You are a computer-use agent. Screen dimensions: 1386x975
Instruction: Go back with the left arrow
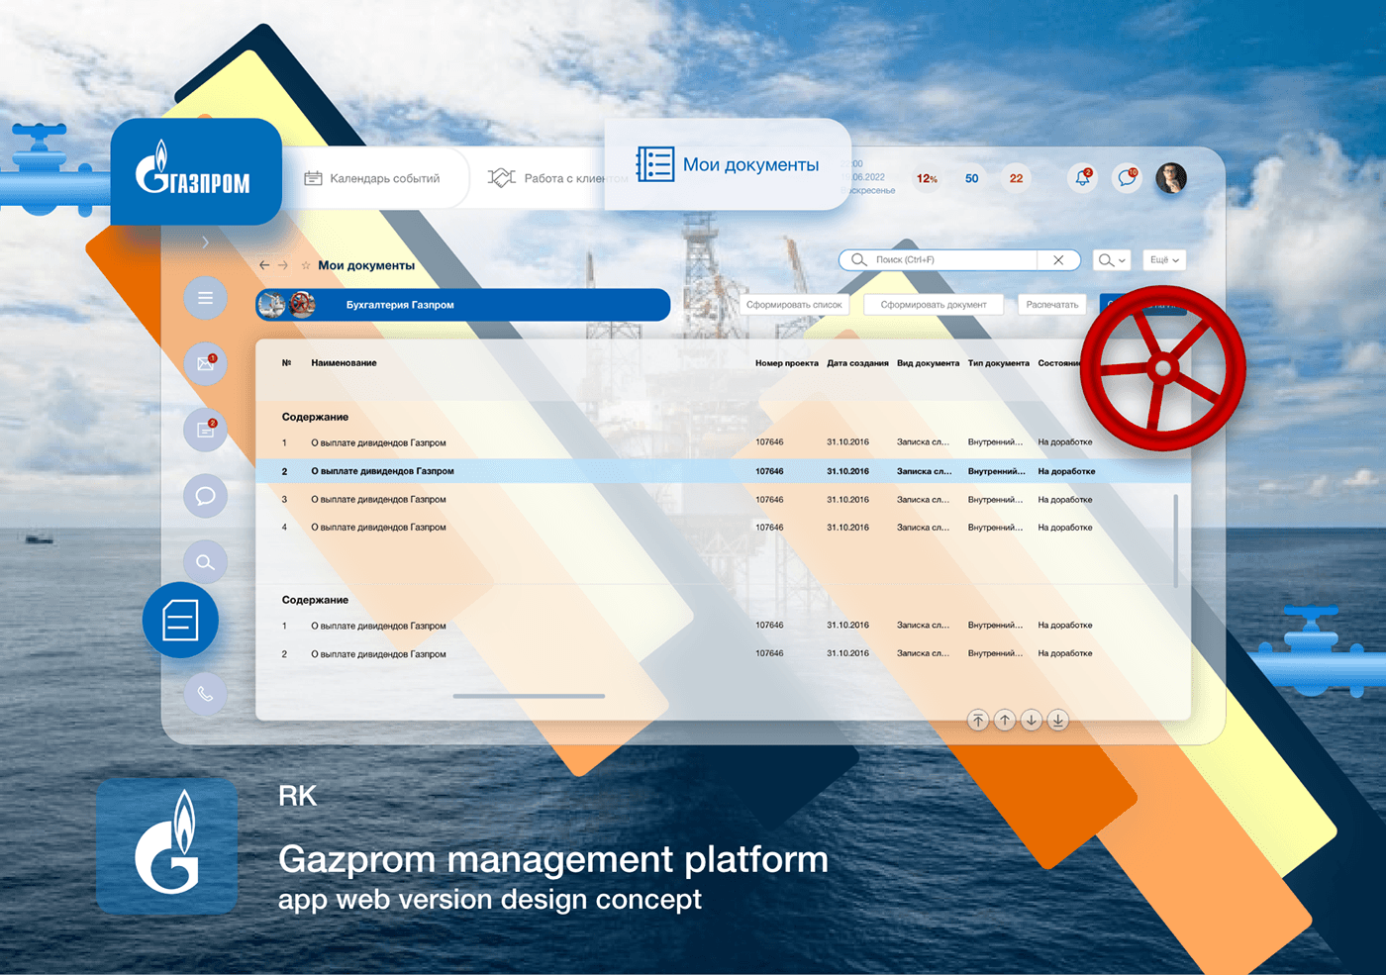pos(264,265)
